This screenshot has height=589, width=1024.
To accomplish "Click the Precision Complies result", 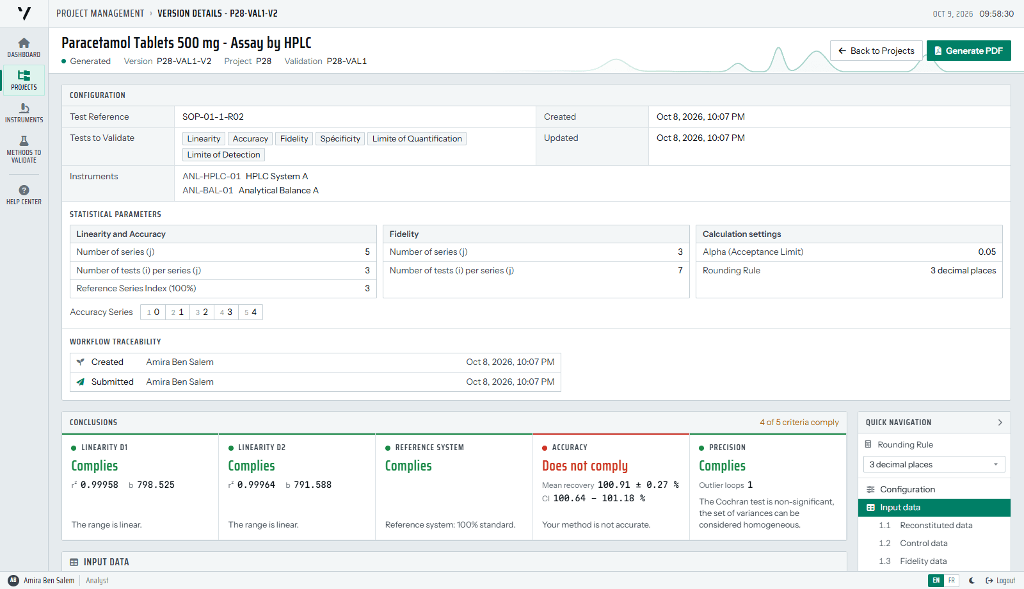I will tap(722, 465).
